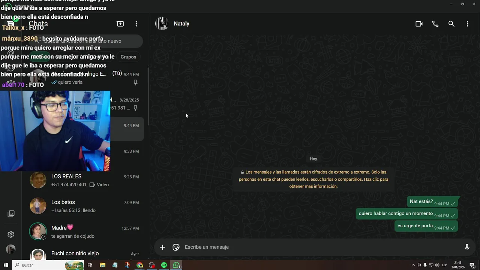Open the media gallery sidebar icon
The image size is (480, 270).
11,214
